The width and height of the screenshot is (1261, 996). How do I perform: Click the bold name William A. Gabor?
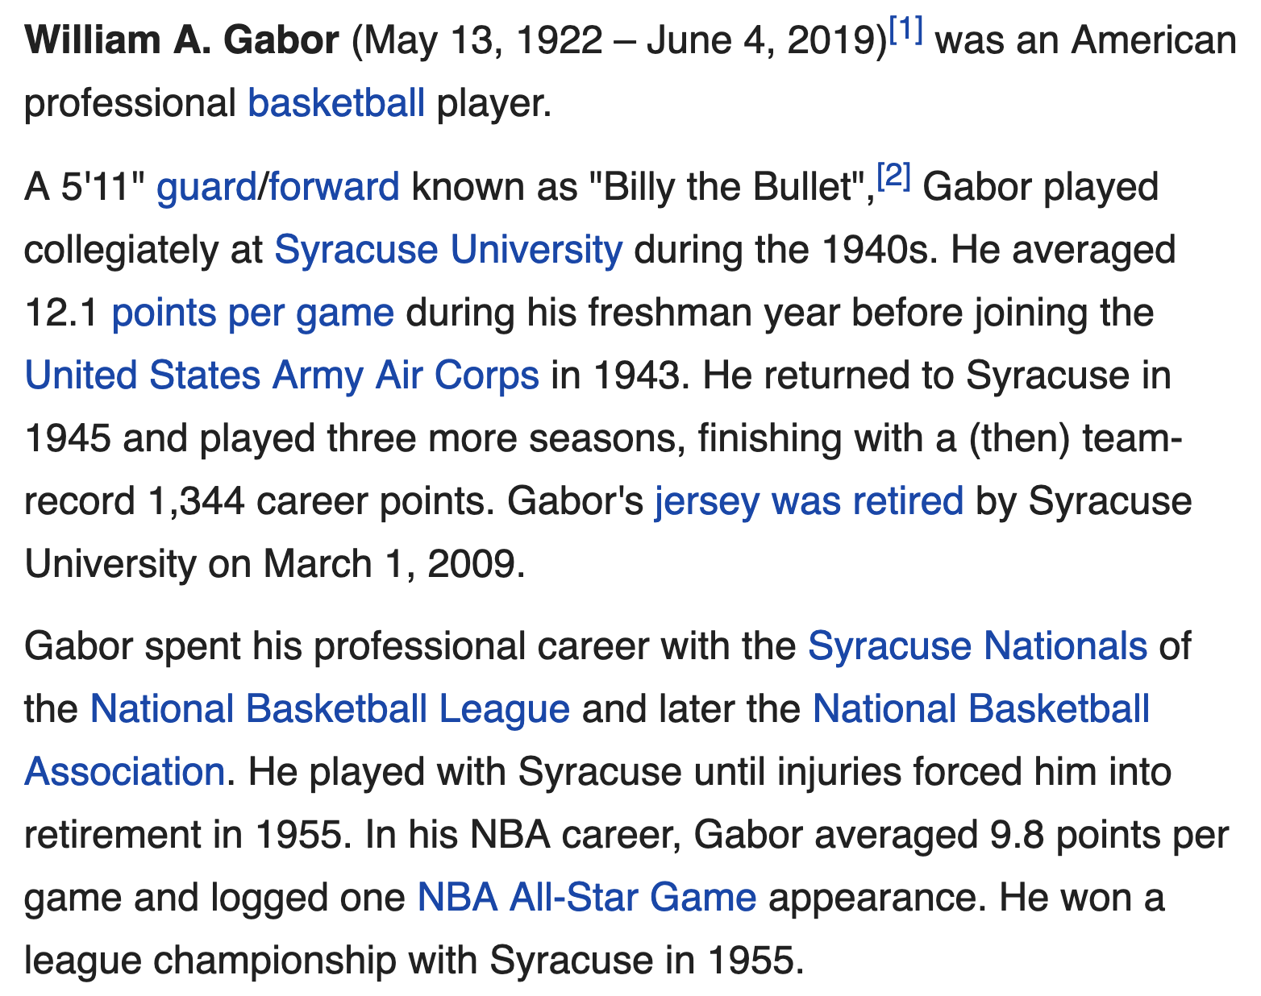click(x=182, y=40)
